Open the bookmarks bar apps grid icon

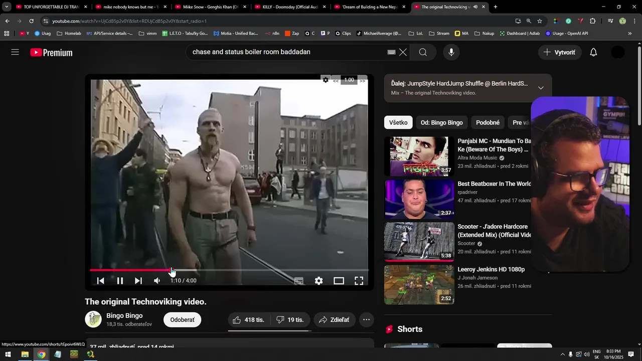click(x=7, y=34)
